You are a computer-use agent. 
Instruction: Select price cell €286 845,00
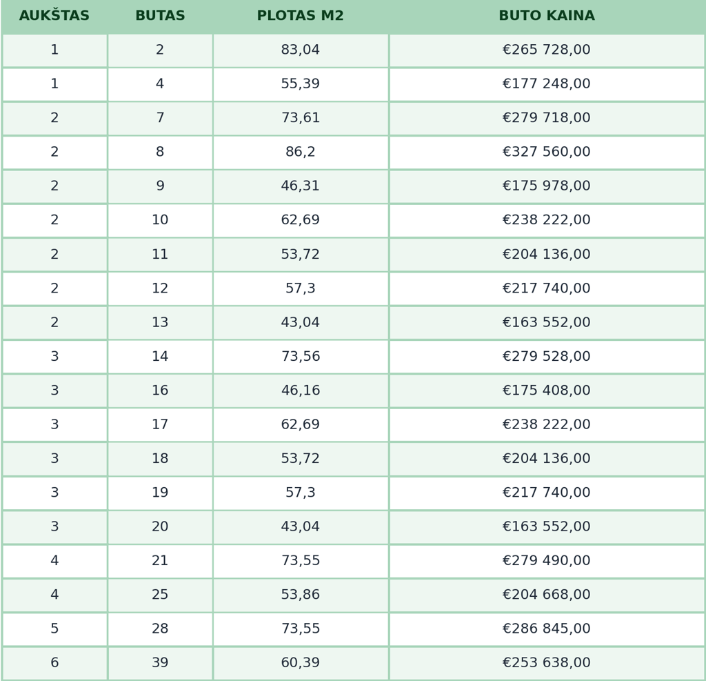tap(547, 629)
